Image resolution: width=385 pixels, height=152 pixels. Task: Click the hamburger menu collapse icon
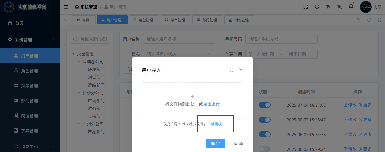coord(66,7)
